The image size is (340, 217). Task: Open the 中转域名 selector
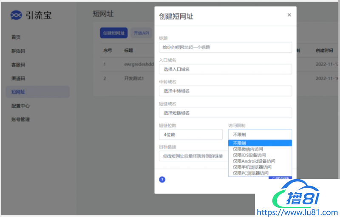click(x=225, y=91)
